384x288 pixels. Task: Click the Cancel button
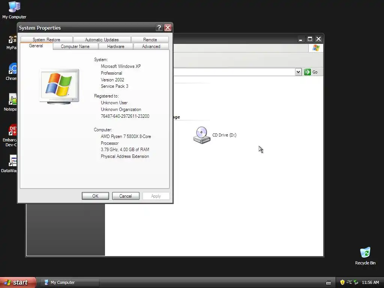click(x=126, y=196)
